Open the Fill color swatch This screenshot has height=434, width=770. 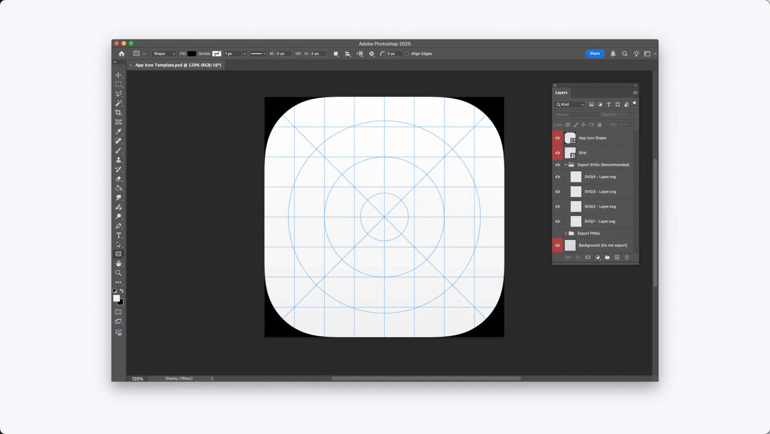[x=192, y=54]
